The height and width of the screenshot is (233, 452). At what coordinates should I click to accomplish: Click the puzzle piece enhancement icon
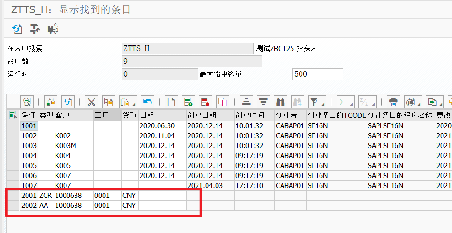[x=53, y=28]
